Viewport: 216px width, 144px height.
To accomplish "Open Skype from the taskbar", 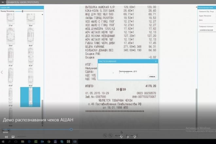I will [62, 141].
